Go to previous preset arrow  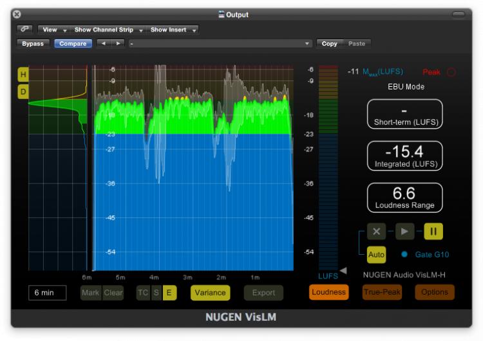(104, 43)
